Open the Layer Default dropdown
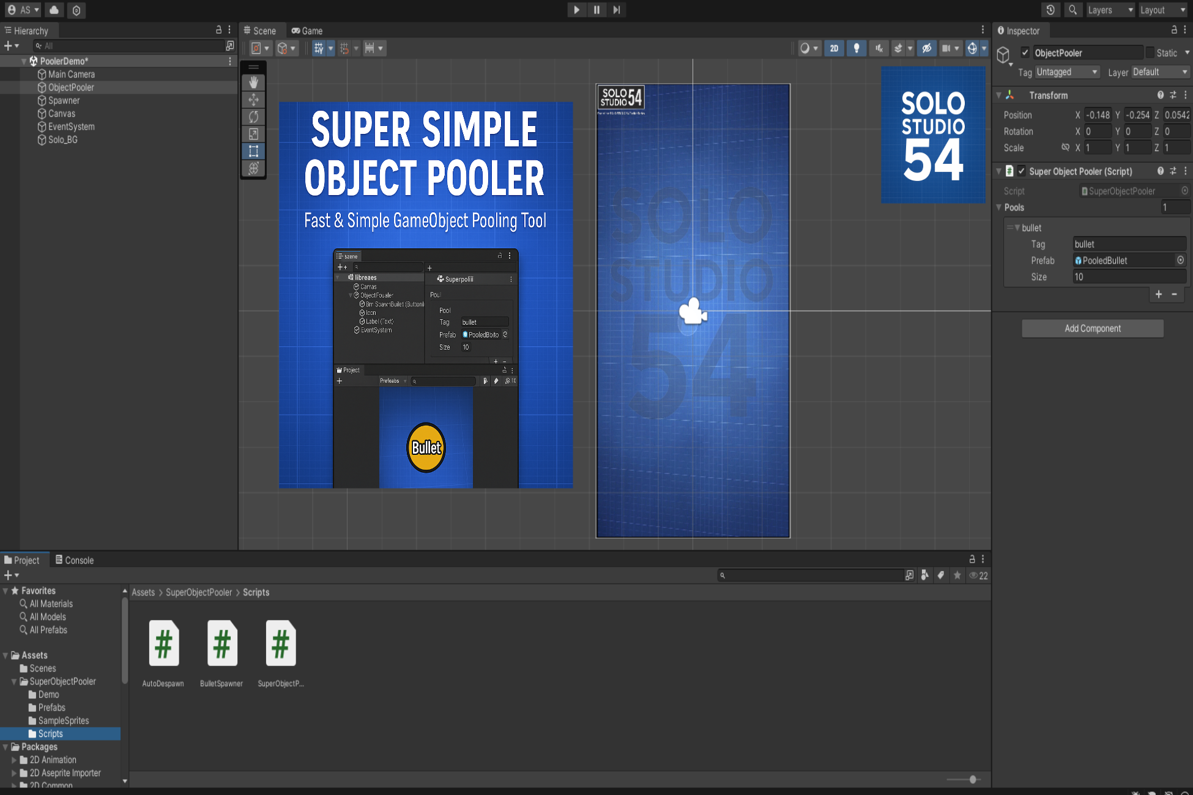Viewport: 1193px width, 795px height. point(1160,72)
